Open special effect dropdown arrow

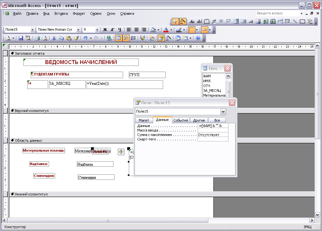coord(210,30)
